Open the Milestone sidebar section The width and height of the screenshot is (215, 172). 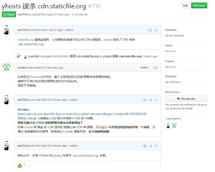(171, 76)
